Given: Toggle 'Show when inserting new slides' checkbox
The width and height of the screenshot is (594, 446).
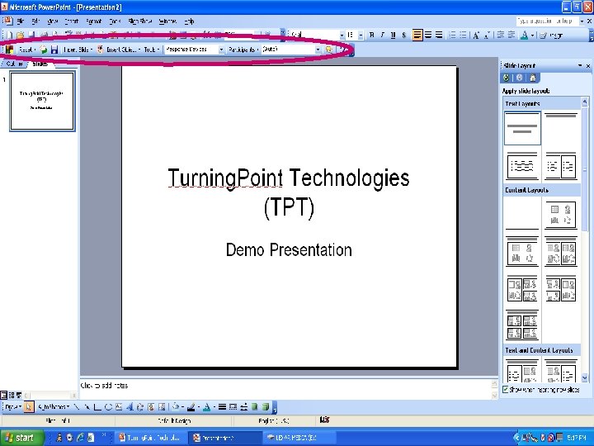Looking at the screenshot, I should click(x=506, y=390).
